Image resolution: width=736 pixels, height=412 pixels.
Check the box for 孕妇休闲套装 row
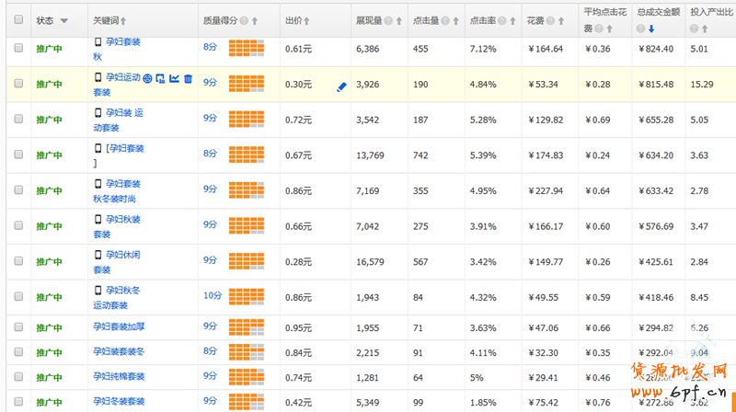(x=18, y=261)
